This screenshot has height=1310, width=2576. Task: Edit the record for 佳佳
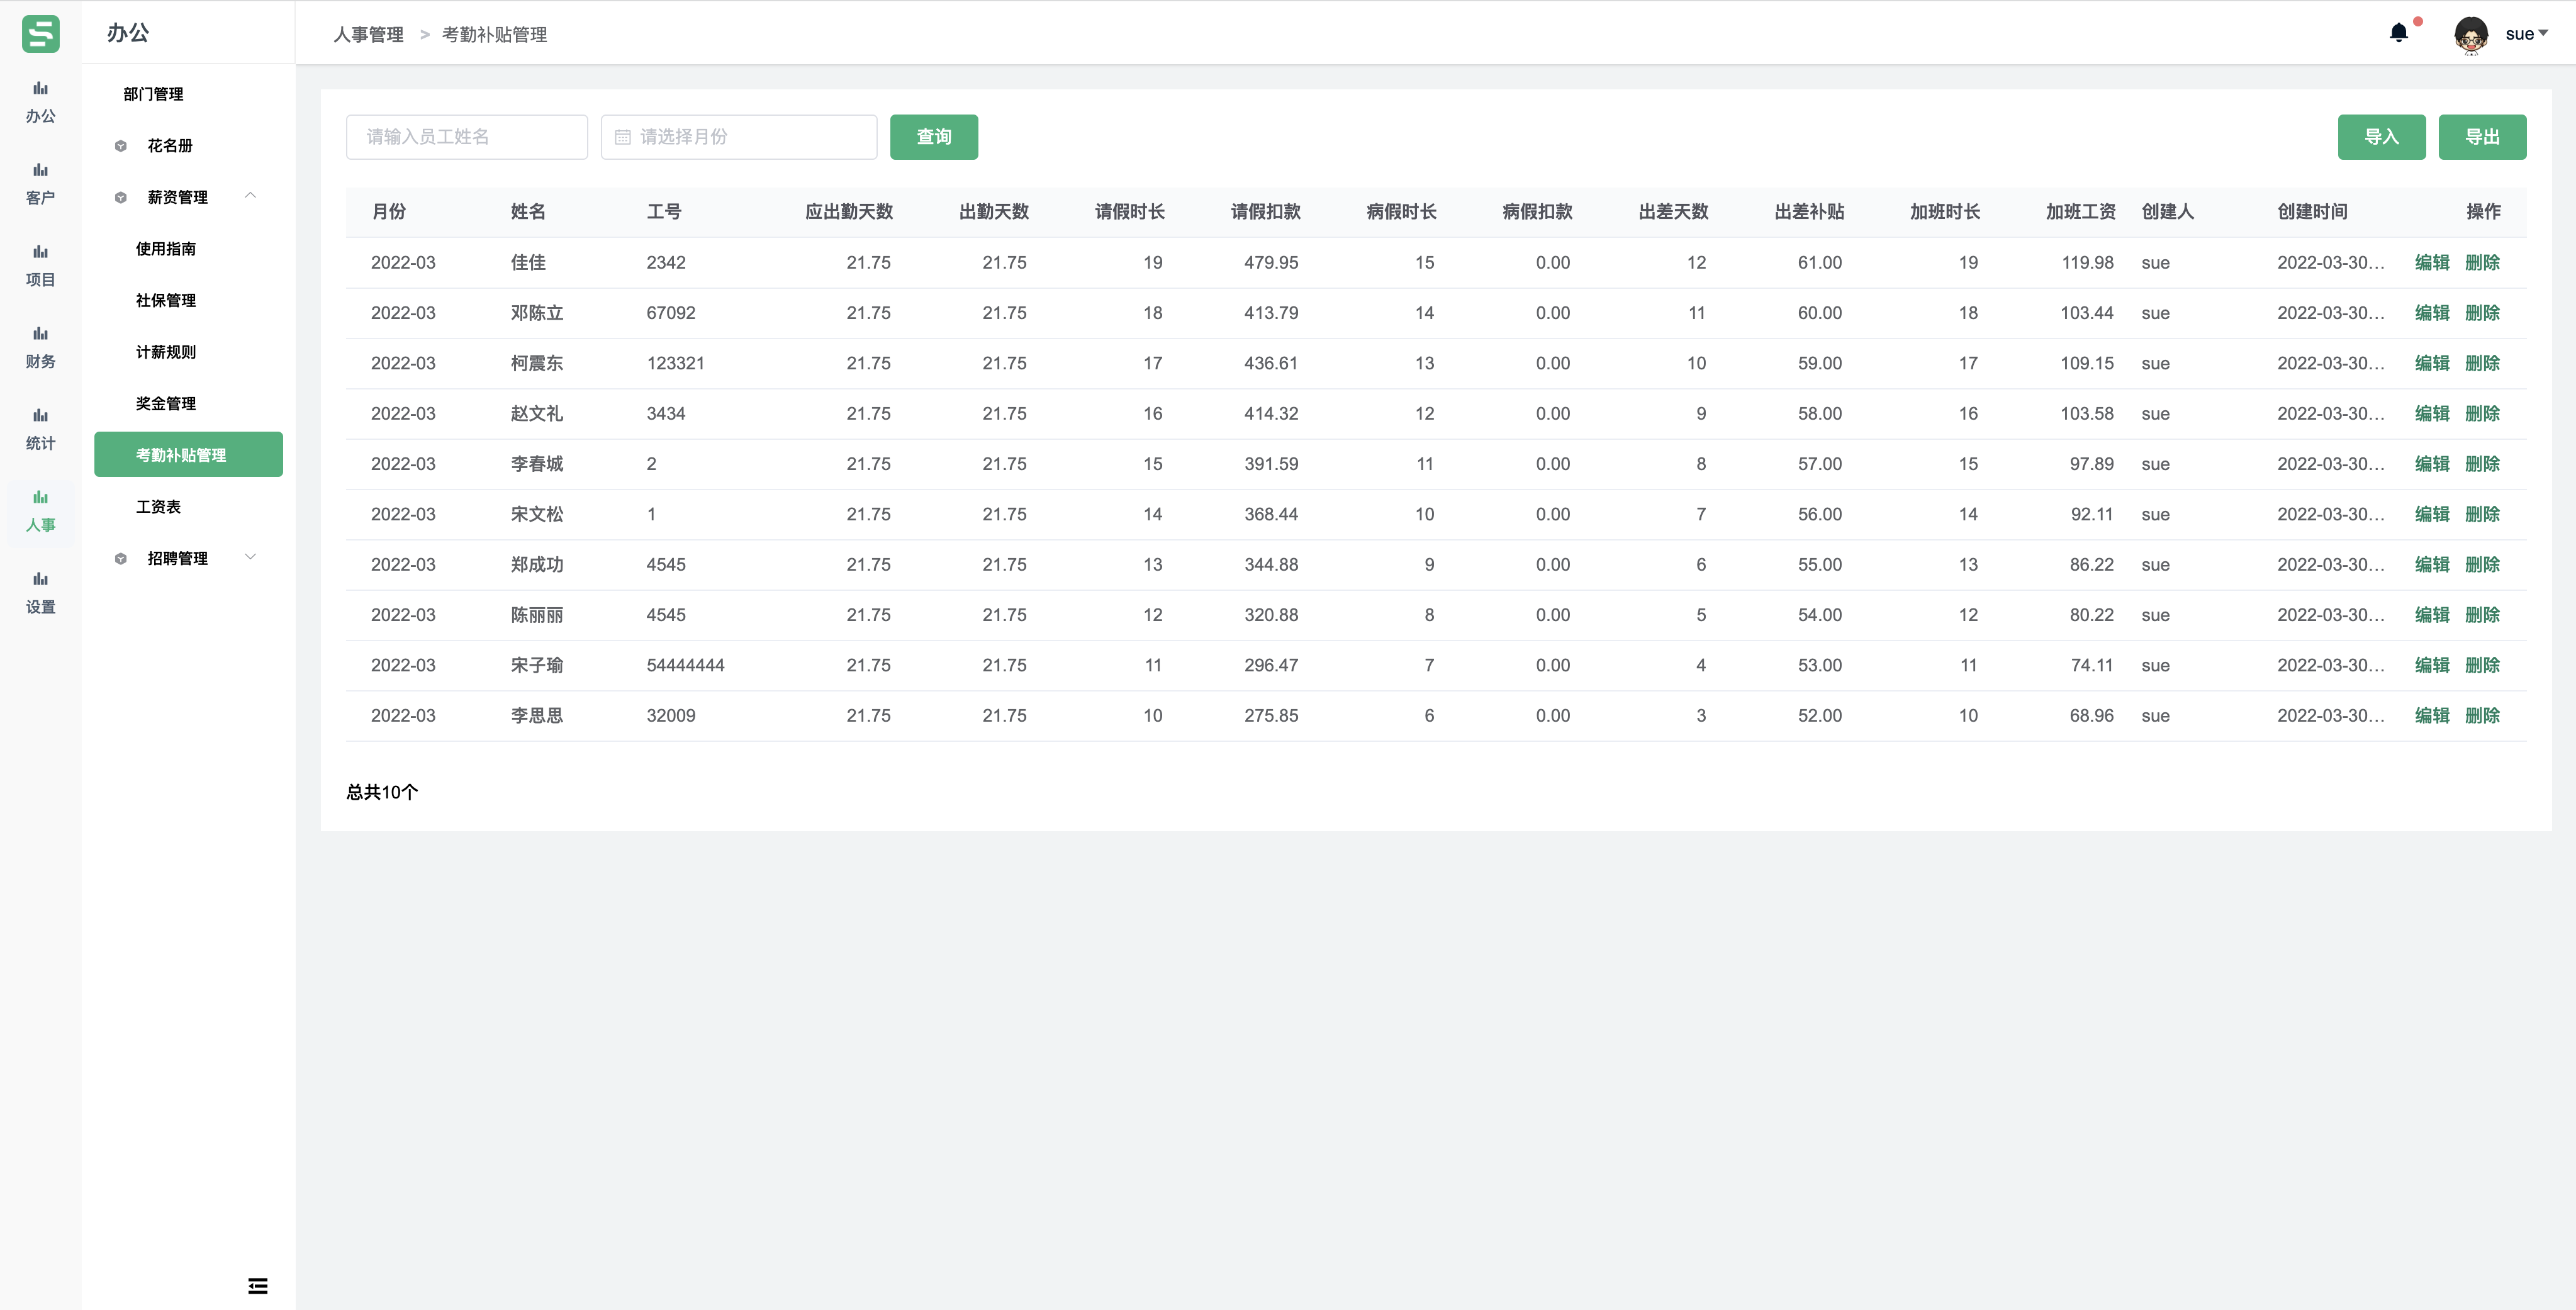click(2432, 263)
